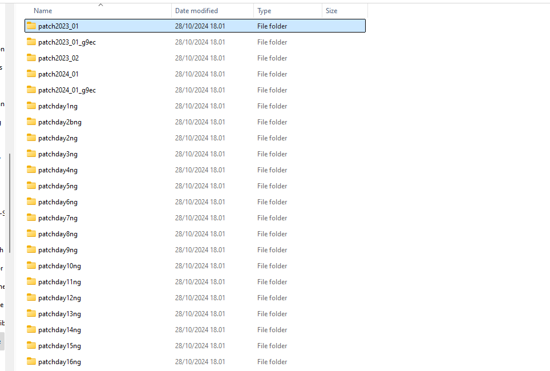Click the folder icon of patchday15ng
The height and width of the screenshot is (371, 550).
[x=31, y=345]
